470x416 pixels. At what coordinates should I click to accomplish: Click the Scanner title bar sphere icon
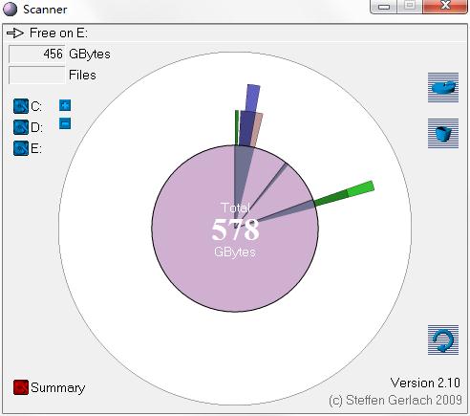click(10, 9)
